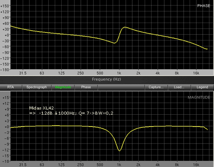Image resolution: width=214 pixels, height=167 pixels.
Task: Click the 16k label on magnitude frequency axis
Action: click(196, 165)
